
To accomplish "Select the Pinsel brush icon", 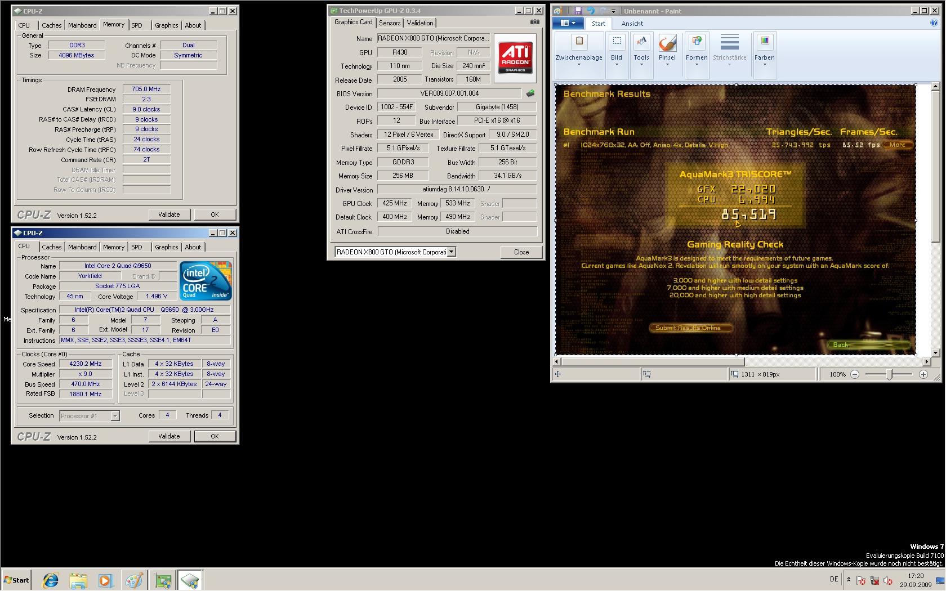I will click(x=667, y=42).
